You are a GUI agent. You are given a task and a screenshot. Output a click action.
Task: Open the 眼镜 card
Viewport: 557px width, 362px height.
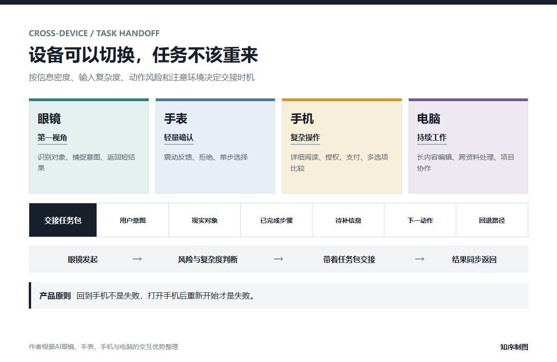89,146
